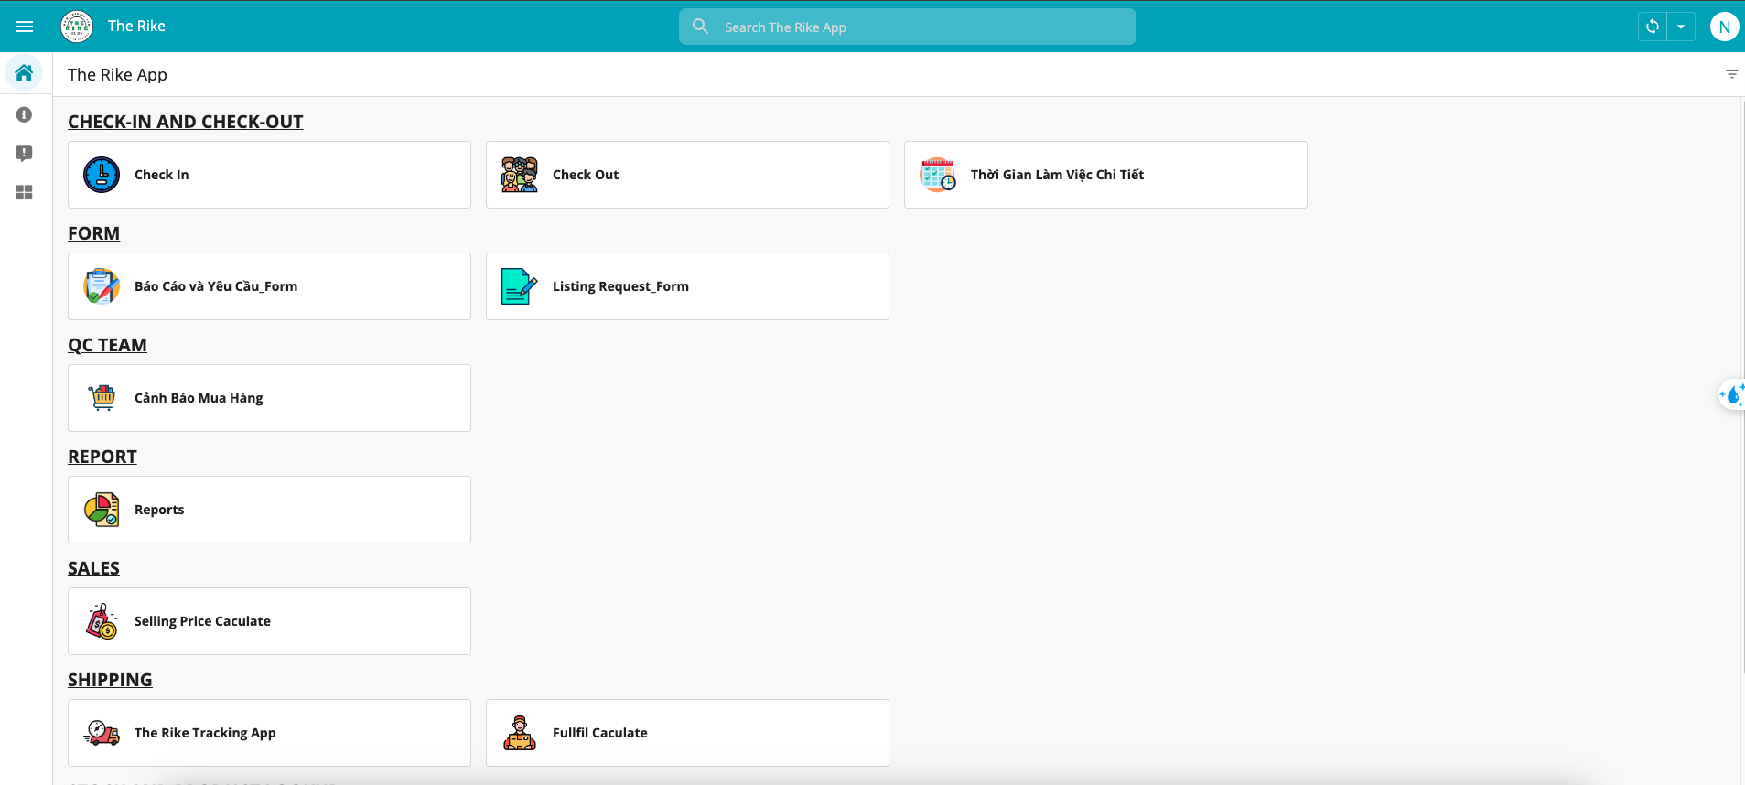Click the Feedback icon in sidebar
Image resolution: width=1745 pixels, height=785 pixels.
[25, 154]
